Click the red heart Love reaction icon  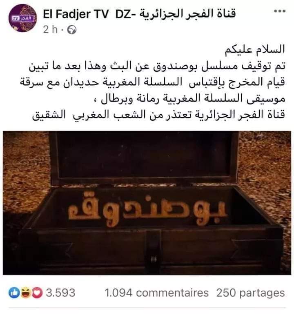click(x=37, y=293)
